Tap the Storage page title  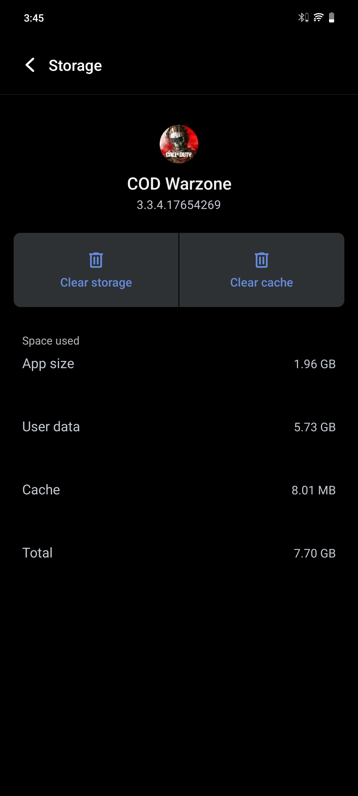[75, 65]
